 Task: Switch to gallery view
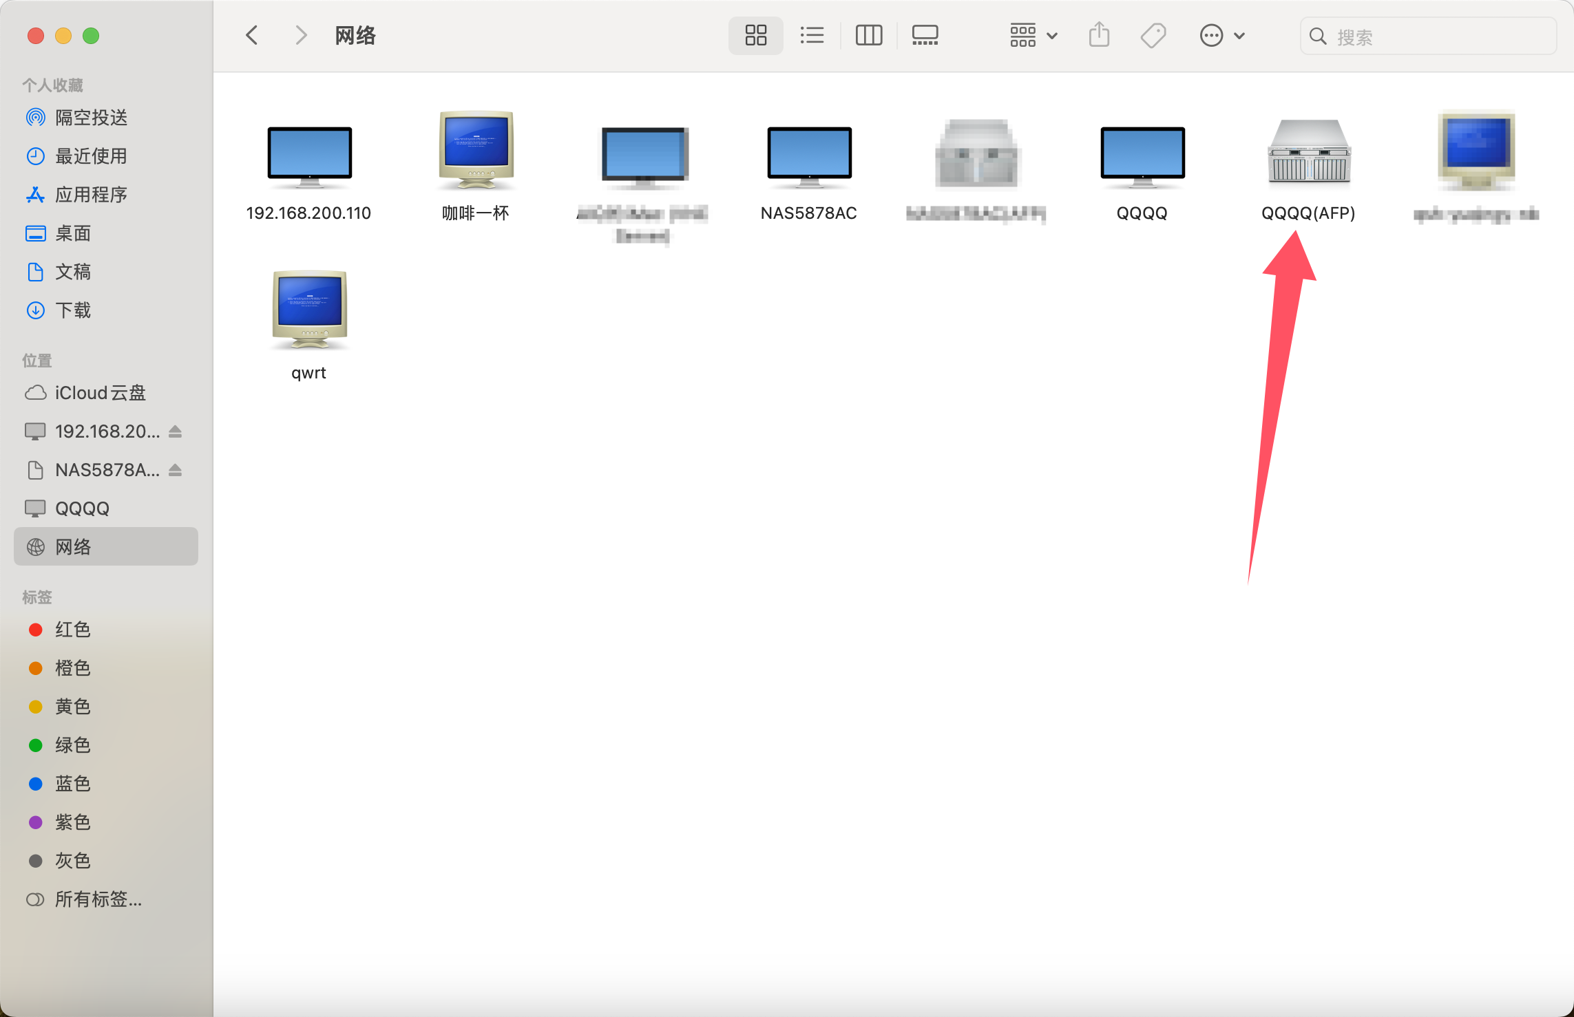(925, 35)
